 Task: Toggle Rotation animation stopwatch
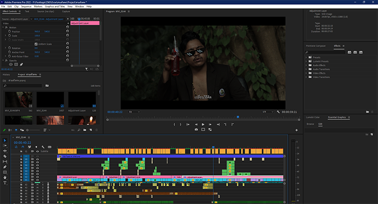pyautogui.click(x=10, y=48)
